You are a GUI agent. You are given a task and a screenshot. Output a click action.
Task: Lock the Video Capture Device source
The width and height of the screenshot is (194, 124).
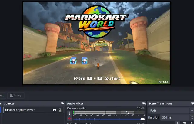tap(60, 110)
